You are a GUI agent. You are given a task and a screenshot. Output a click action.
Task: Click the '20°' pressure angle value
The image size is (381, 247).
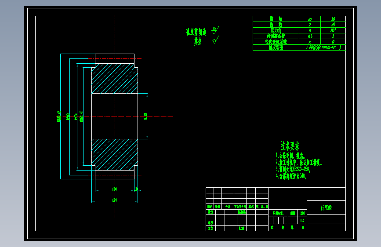333,30
